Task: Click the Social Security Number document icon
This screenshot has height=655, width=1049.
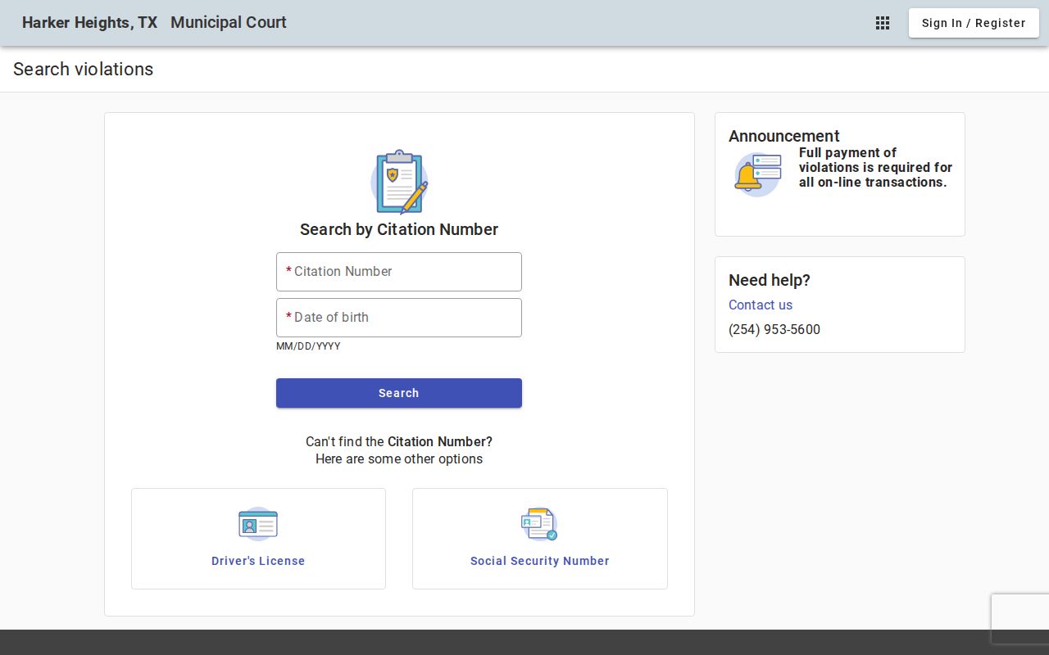Action: [x=539, y=524]
